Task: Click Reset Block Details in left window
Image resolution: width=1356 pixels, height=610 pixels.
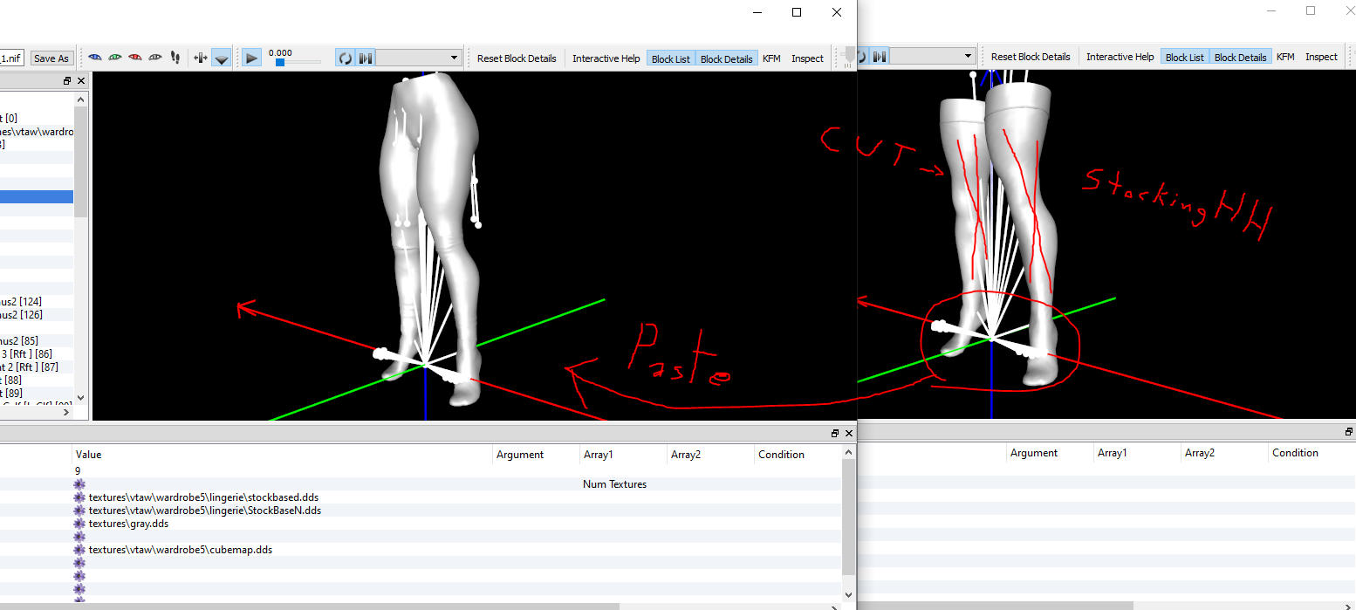Action: (x=517, y=58)
